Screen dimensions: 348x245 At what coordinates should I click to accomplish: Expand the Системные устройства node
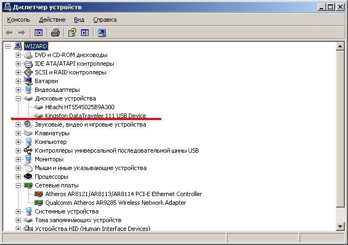(18, 211)
